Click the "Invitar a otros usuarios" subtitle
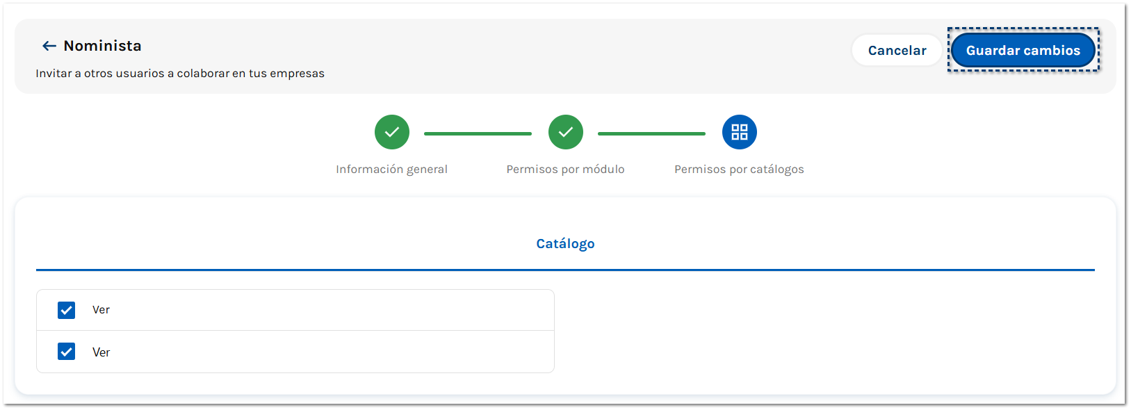Screen dimensions: 1131x410 [180, 74]
